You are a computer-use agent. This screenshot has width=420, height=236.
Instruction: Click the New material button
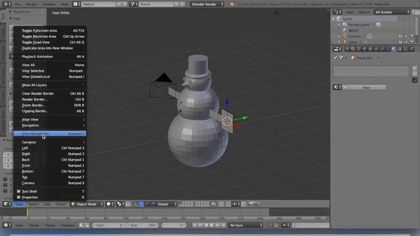[364, 87]
